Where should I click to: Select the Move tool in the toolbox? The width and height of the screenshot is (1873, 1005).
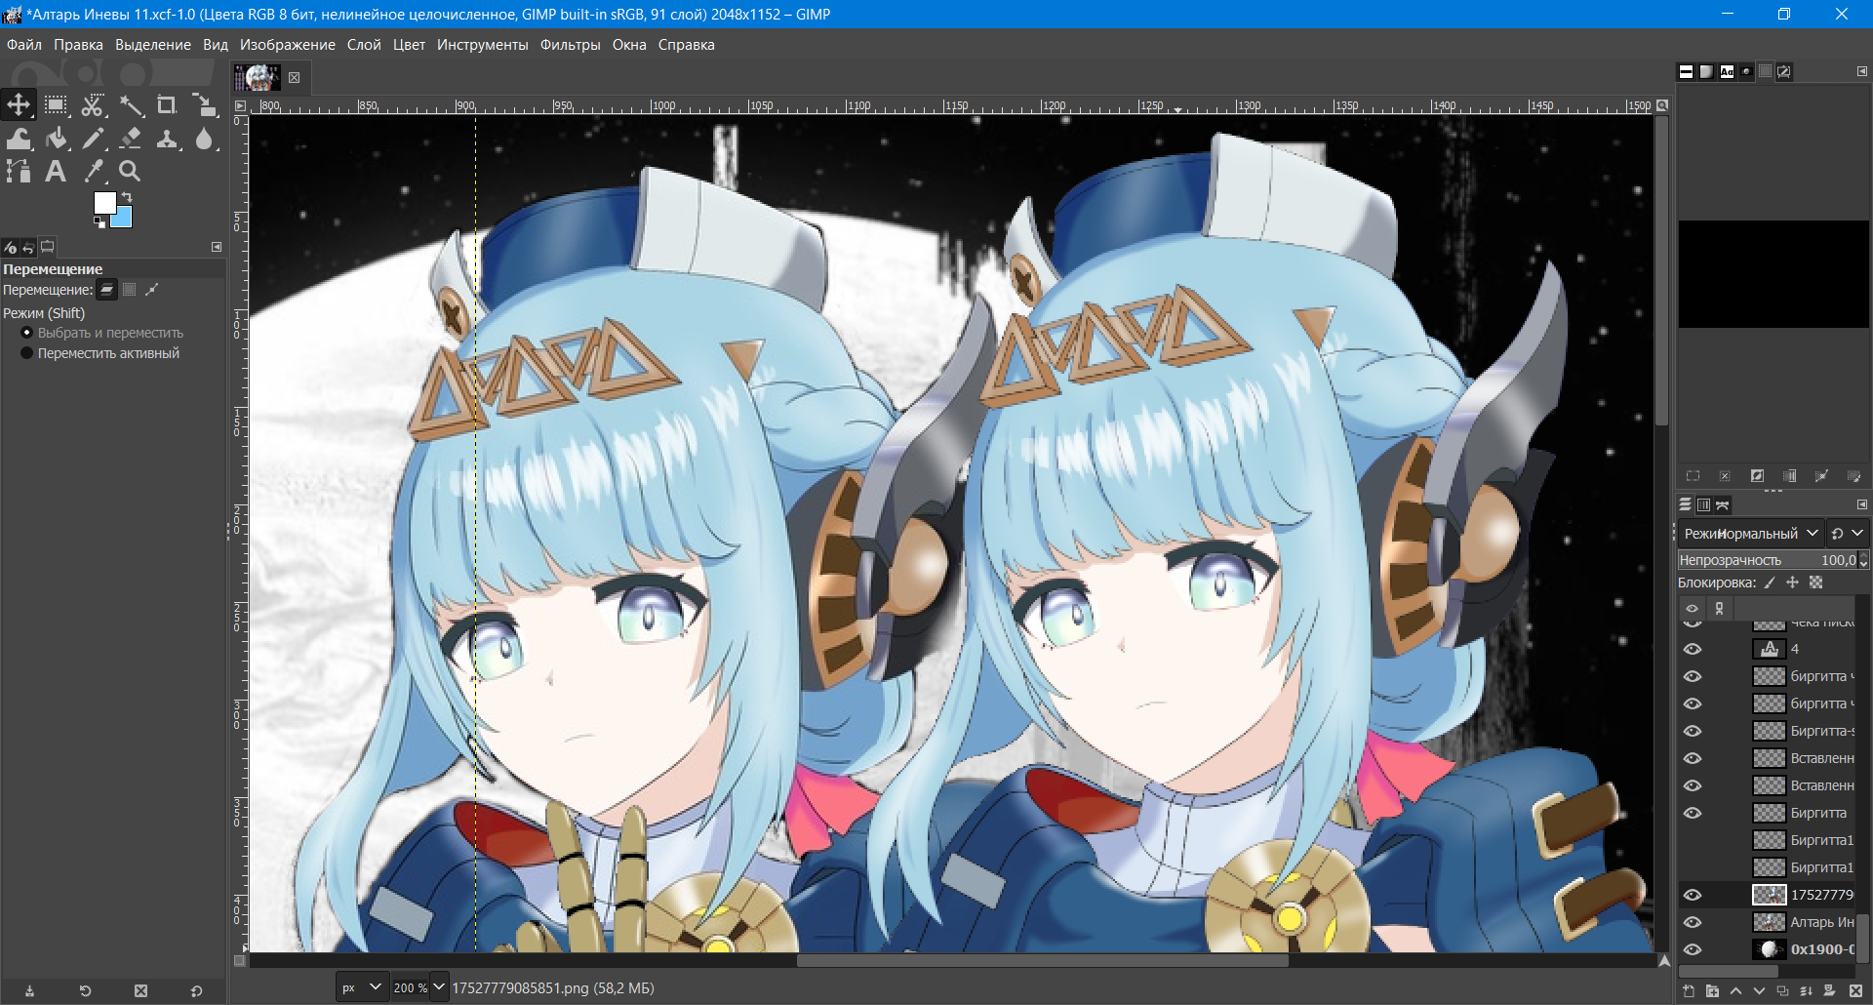[19, 104]
